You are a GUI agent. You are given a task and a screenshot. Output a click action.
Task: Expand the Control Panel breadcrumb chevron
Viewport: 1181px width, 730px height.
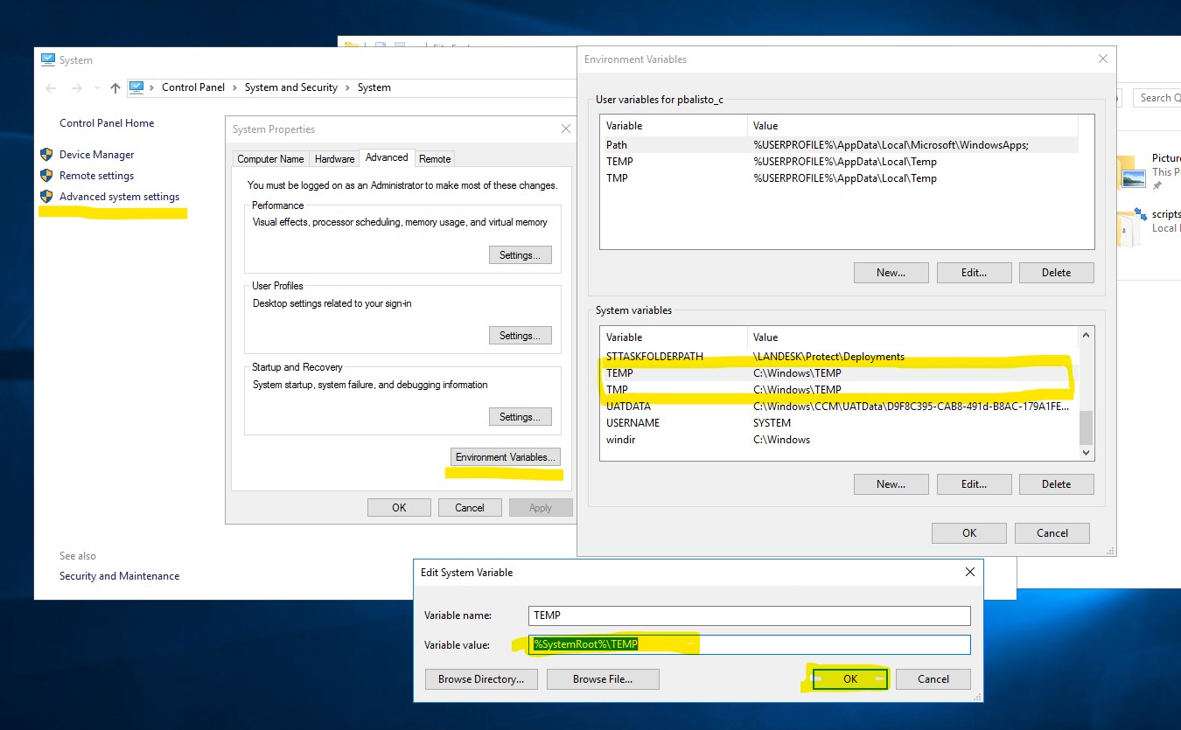234,87
